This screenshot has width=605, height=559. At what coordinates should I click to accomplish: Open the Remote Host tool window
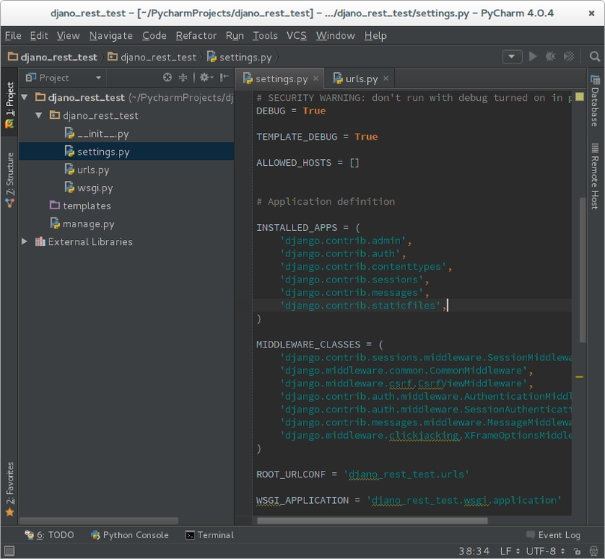point(595,176)
